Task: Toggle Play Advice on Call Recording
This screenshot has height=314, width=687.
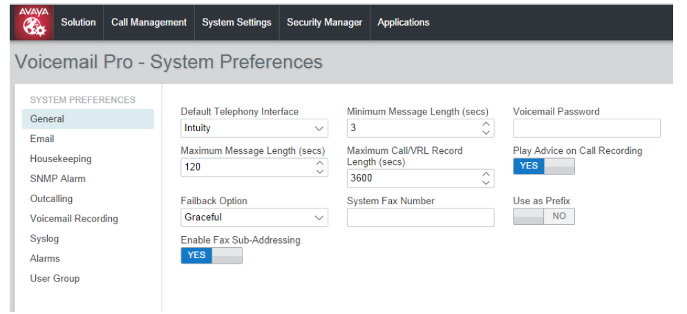Action: 544,166
